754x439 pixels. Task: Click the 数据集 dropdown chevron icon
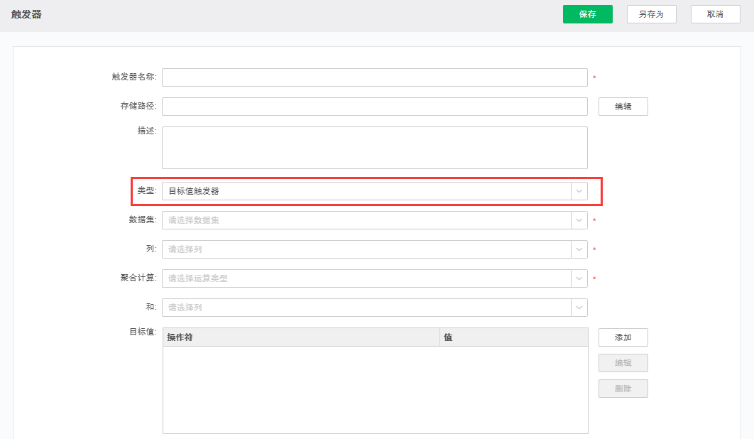(579, 220)
